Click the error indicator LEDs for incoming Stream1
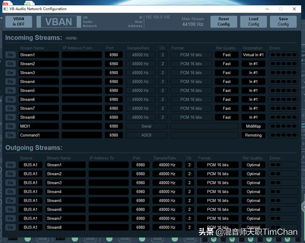Image resolution: width=305 pixels, height=243 pixels. point(283,55)
